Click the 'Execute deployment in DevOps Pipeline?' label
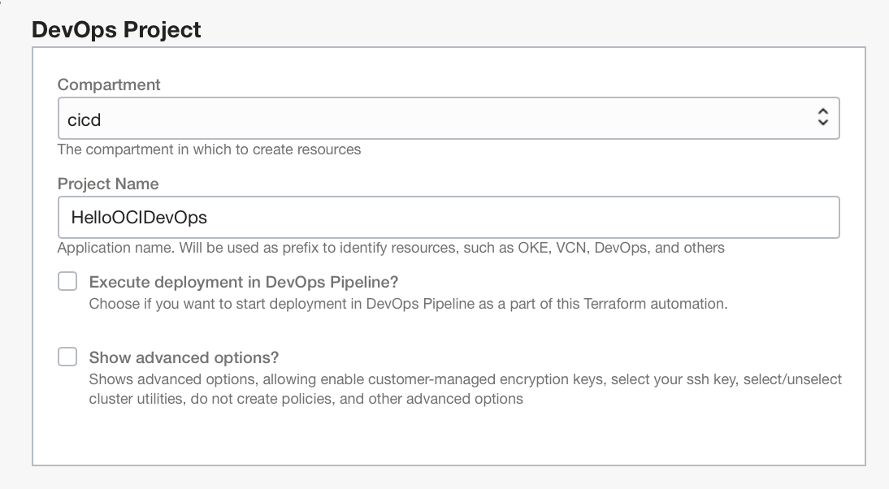Screen dimensions: 889x489 coord(243,282)
